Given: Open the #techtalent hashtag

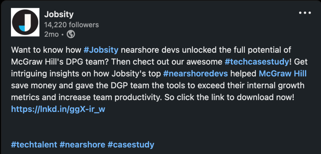Looking at the screenshot, I should pos(34,145).
